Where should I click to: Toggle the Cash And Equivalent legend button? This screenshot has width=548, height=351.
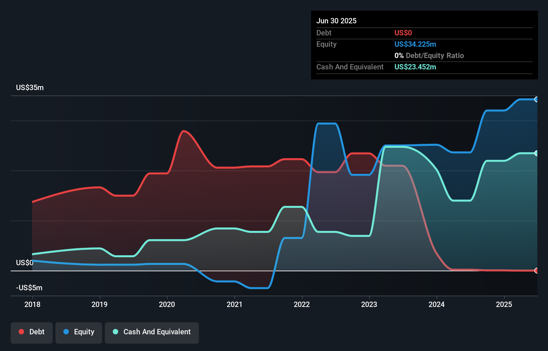tap(152, 333)
